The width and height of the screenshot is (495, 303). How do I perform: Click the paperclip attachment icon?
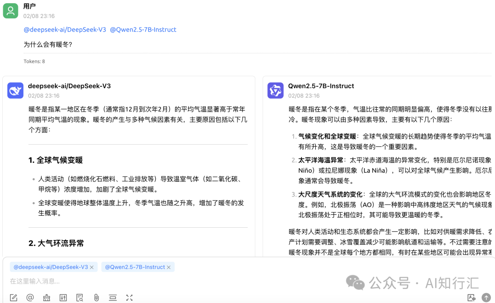coord(96,297)
